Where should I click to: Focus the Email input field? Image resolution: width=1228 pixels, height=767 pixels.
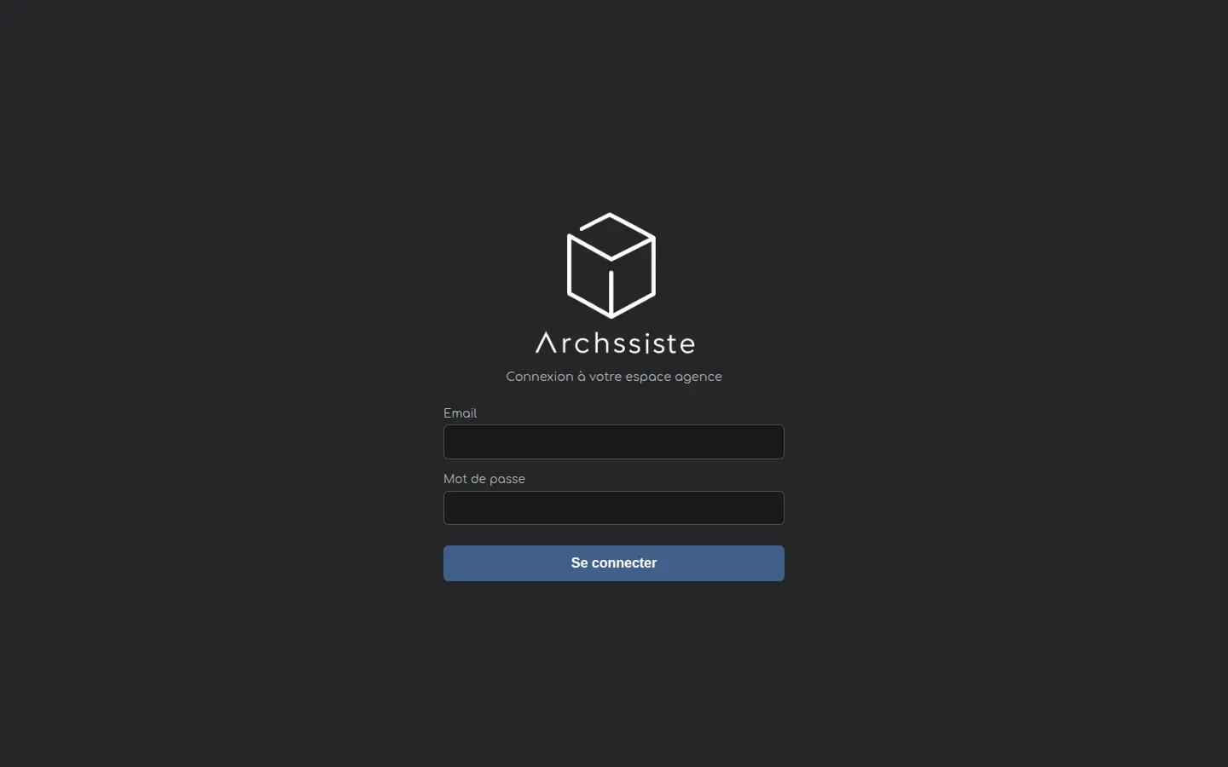click(x=614, y=441)
